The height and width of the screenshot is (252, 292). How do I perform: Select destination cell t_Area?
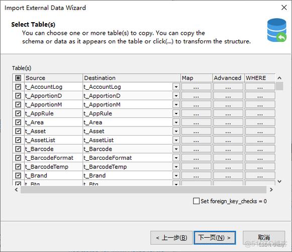coord(128,122)
